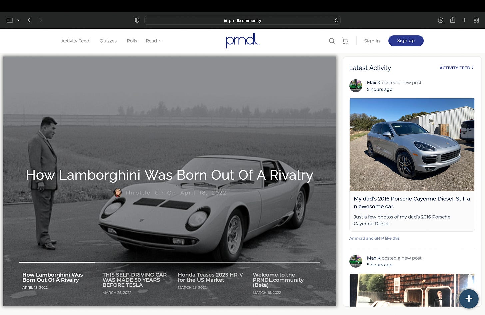Screen dimensions: 485x315
Task: Expand the Read dropdown menu
Action: [x=154, y=41]
